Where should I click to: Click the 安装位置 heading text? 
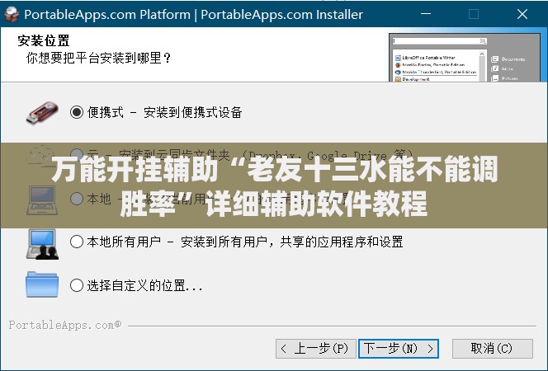pos(44,41)
